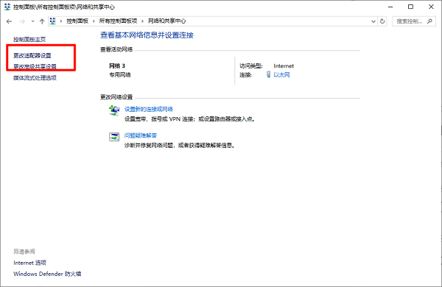Open 更改高级共享设置
This screenshot has height=287, width=442.
pos(35,66)
